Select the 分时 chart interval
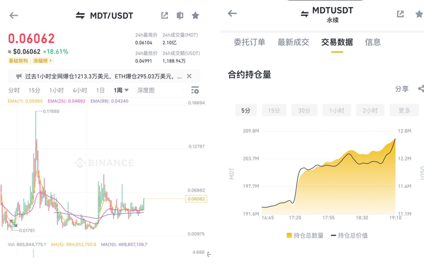Viewport: 424px width, 264px height. [14, 90]
